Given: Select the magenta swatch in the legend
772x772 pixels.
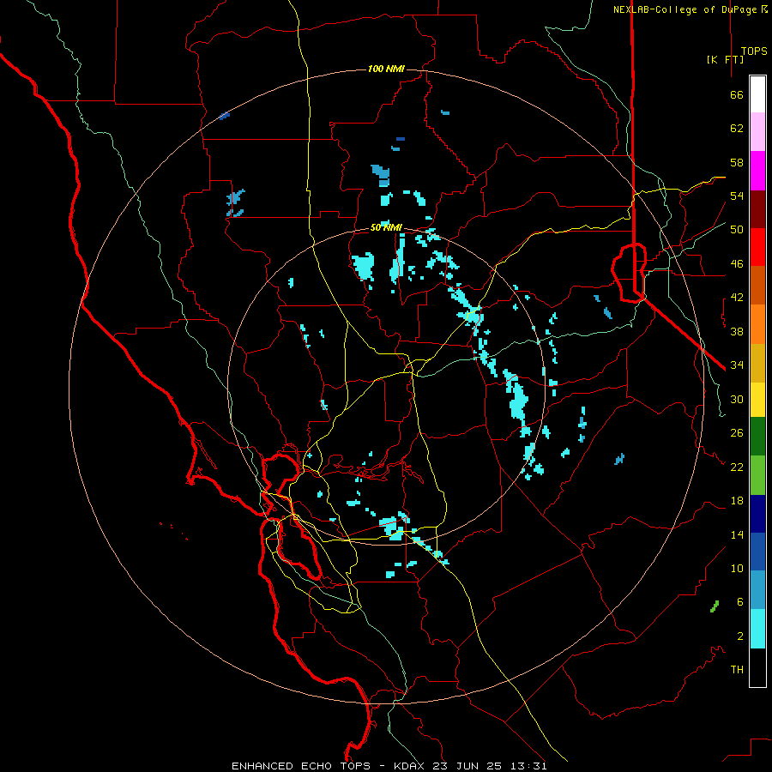Looking at the screenshot, I should (x=757, y=171).
